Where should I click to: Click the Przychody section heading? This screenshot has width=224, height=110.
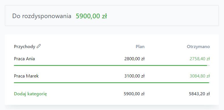click(x=25, y=47)
